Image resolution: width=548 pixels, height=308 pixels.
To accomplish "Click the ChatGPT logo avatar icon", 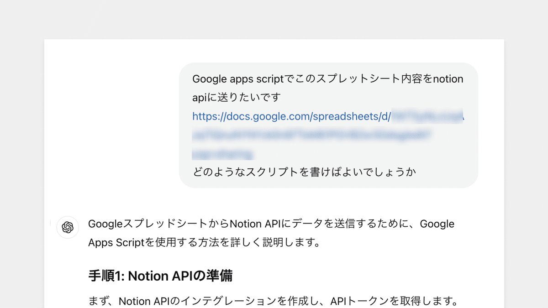I will point(68,227).
